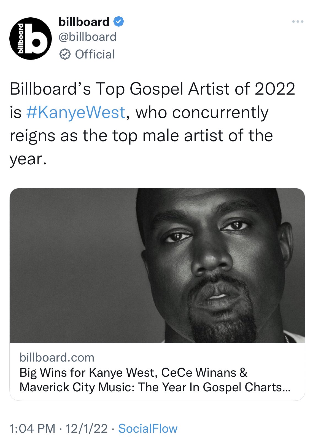Click the bottom edge of the link card
Image resolution: width=313 pixels, height=444 pixels.
coord(157,400)
